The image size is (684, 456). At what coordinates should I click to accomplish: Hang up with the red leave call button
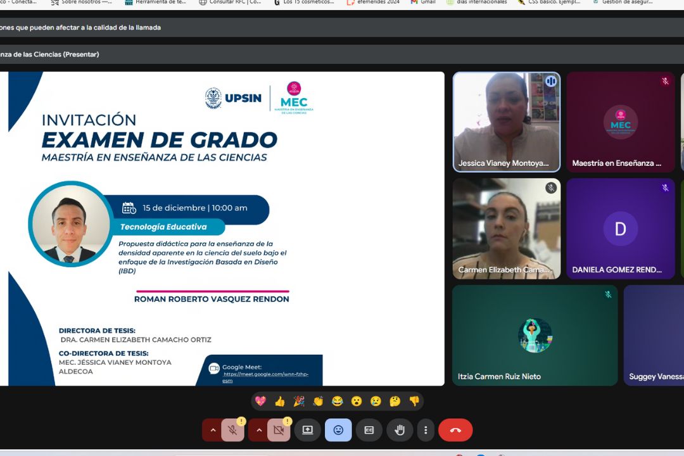[x=455, y=430]
